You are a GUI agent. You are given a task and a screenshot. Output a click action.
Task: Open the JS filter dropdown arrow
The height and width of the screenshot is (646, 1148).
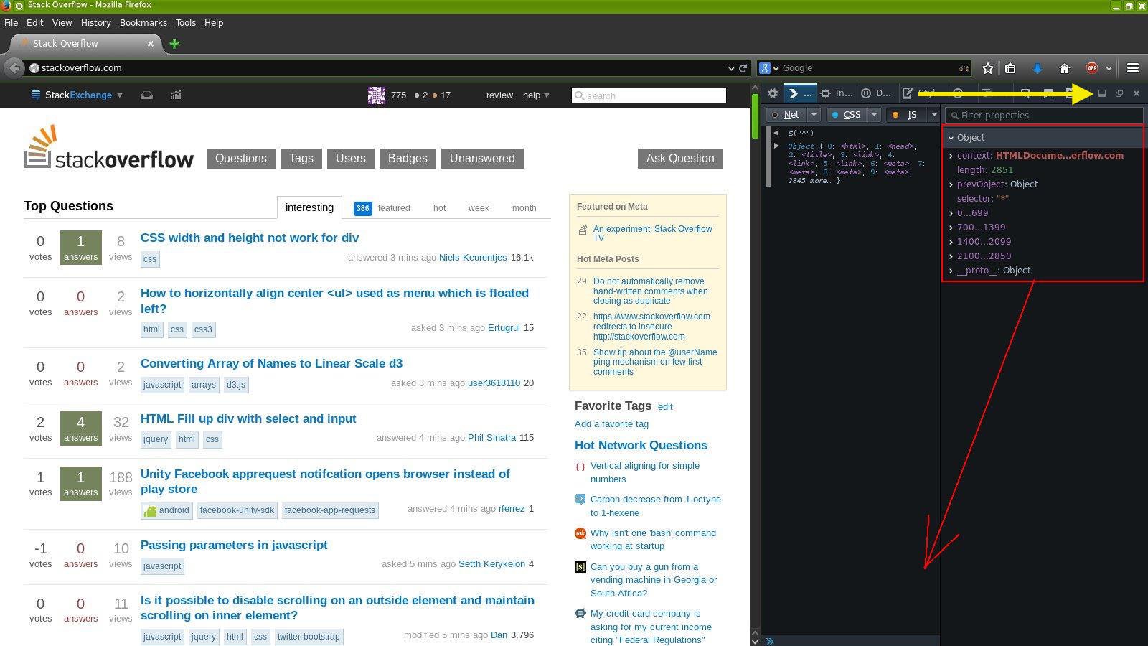coord(933,115)
